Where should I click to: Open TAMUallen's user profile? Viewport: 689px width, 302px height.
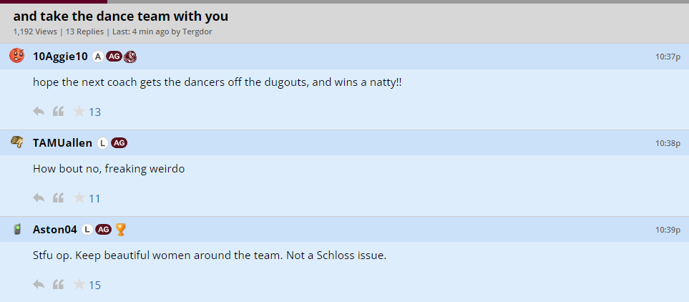pos(62,143)
